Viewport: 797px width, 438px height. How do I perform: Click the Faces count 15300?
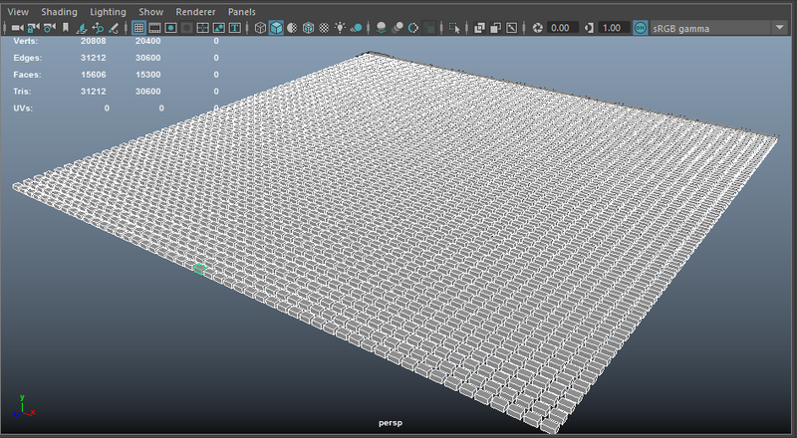[147, 75]
